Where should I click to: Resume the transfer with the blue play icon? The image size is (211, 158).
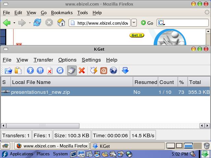tap(30, 70)
